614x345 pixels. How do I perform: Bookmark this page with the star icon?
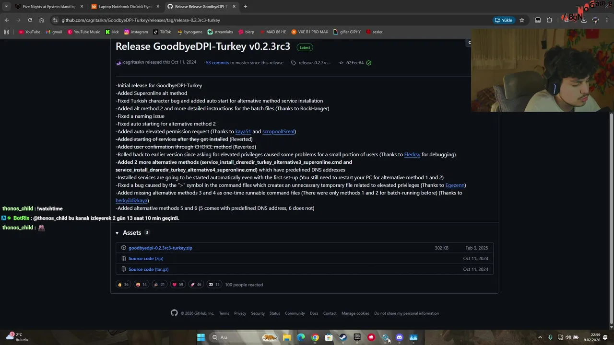coord(522,20)
